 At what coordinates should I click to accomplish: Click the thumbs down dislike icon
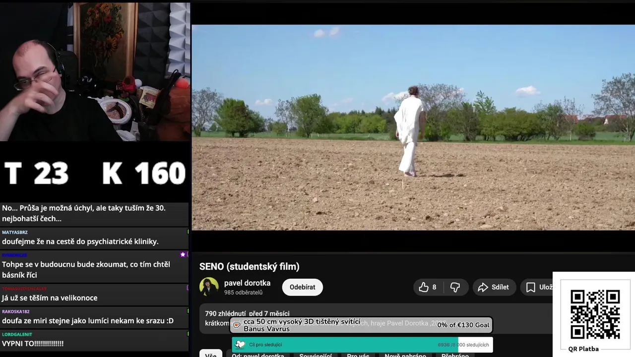455,287
